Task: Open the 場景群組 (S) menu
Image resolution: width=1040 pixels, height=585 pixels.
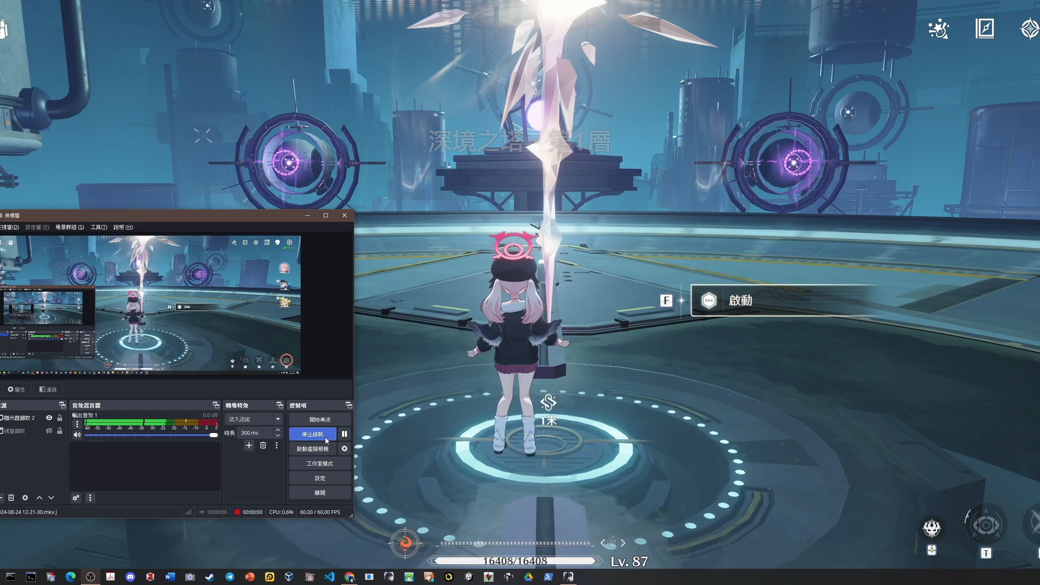Action: pos(69,227)
